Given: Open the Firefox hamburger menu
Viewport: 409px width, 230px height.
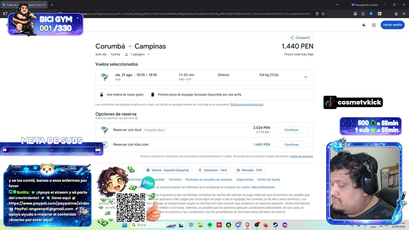Looking at the screenshot, I should pyautogui.click(x=404, y=14).
